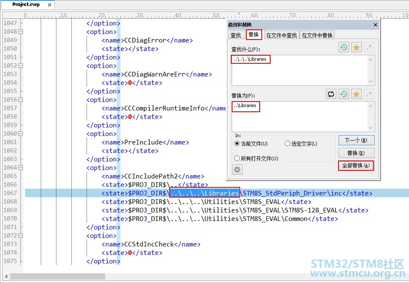
Task: Switch to the 替换 tab
Action: pyautogui.click(x=254, y=34)
